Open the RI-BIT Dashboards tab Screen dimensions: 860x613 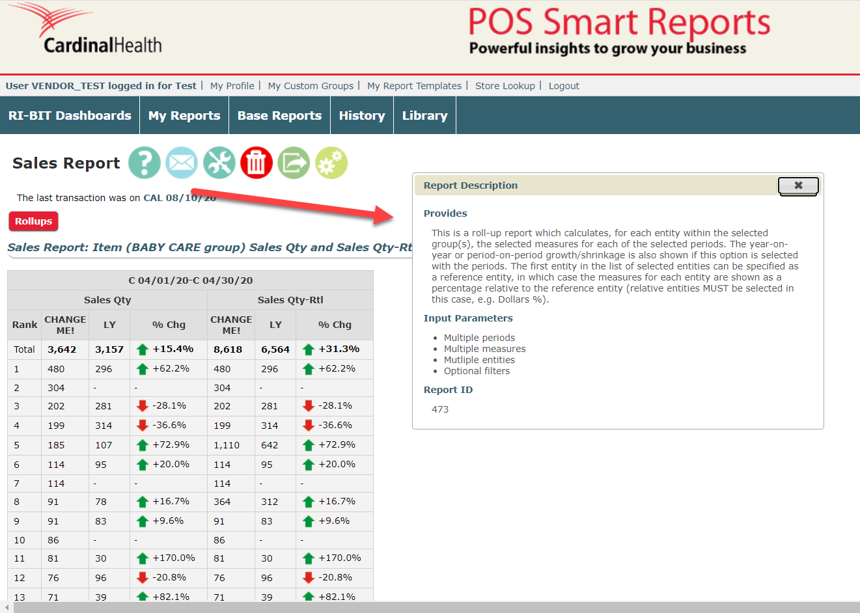(x=70, y=116)
